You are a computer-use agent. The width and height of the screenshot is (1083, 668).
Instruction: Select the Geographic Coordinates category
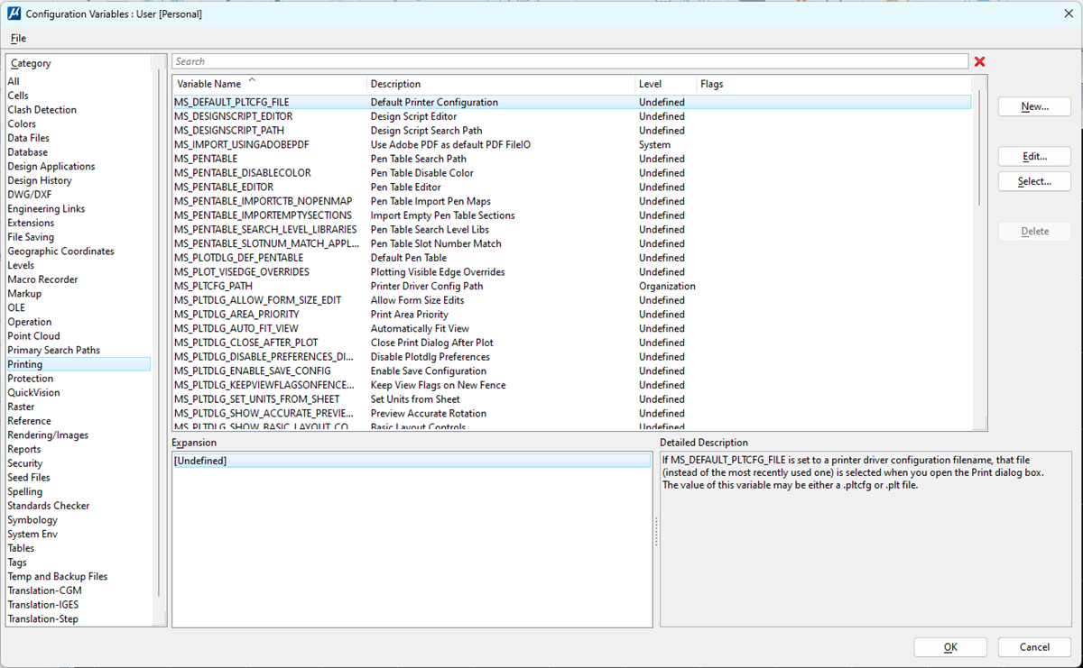tap(60, 251)
